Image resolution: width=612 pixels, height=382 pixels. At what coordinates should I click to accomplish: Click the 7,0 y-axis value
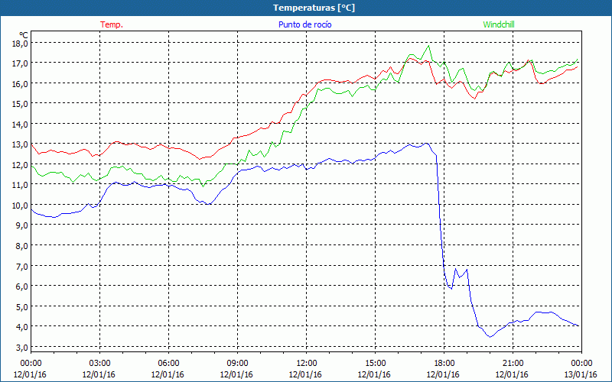click(21, 266)
